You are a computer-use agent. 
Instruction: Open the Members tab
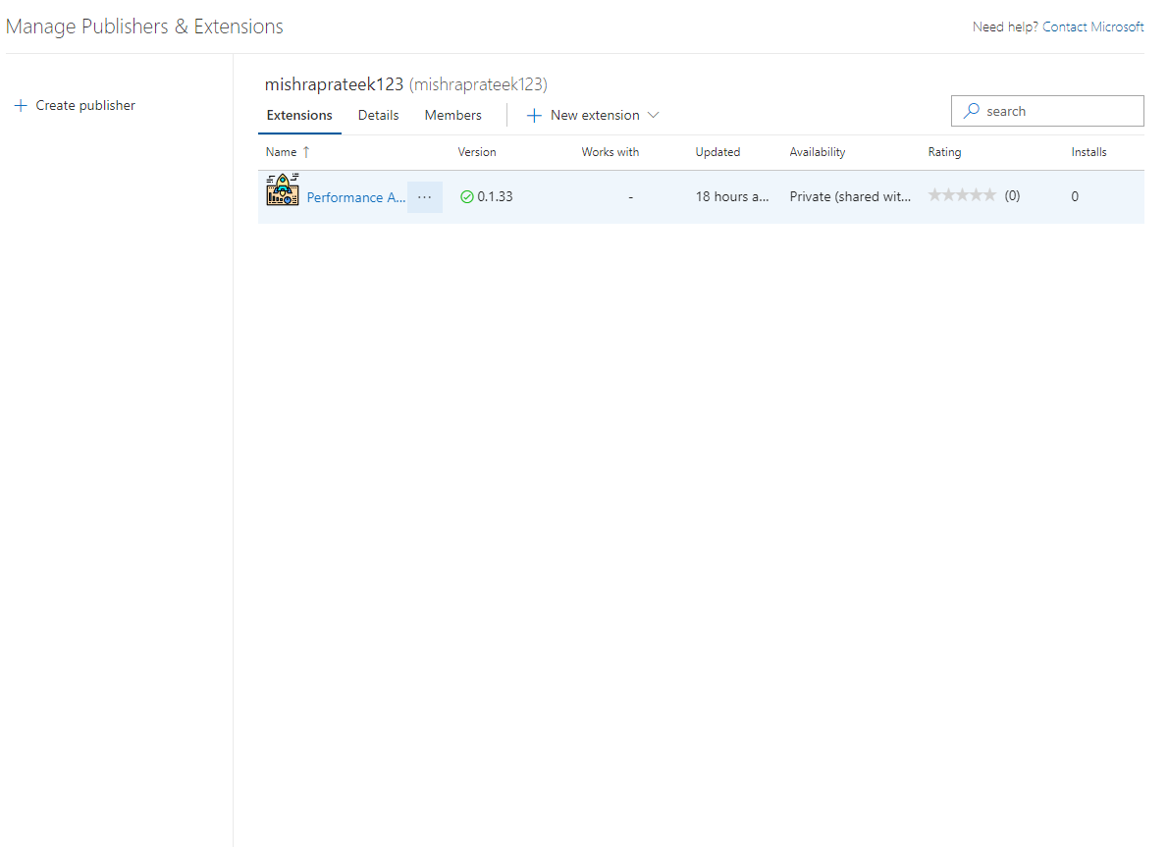click(x=452, y=116)
